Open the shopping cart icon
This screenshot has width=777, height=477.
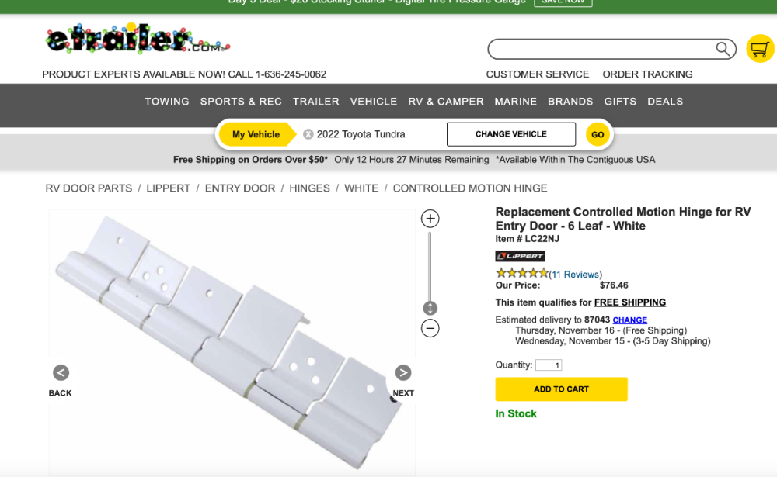click(760, 49)
